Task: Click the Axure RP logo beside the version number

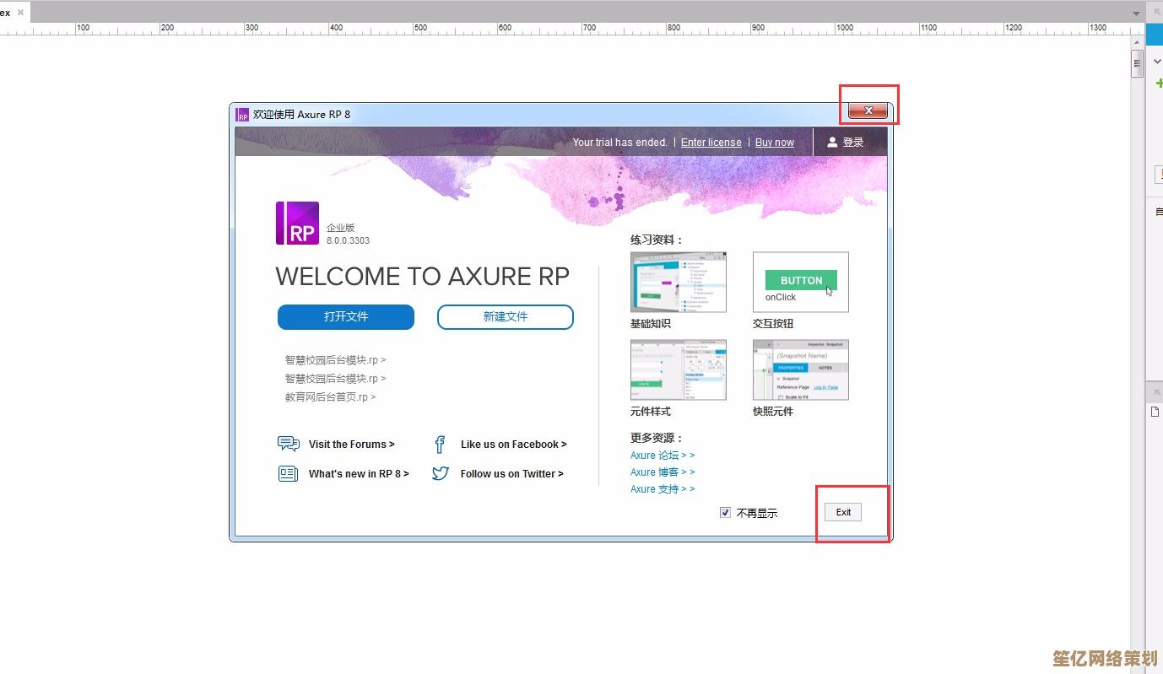Action: tap(297, 223)
